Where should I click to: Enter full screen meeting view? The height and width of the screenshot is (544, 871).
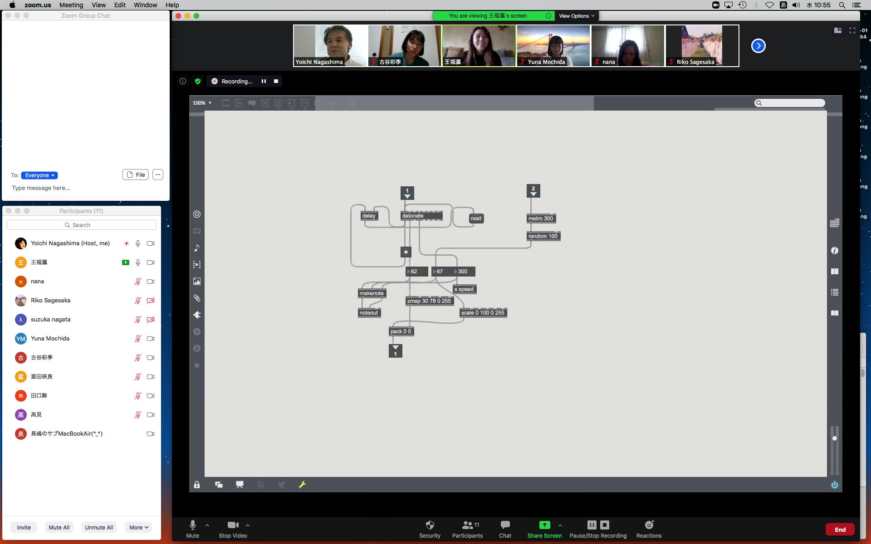pyautogui.click(x=852, y=30)
